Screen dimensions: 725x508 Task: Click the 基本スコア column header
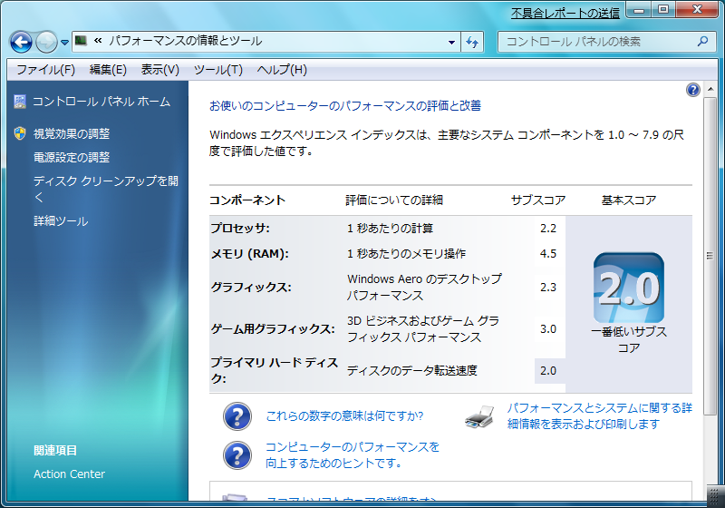pos(629,200)
